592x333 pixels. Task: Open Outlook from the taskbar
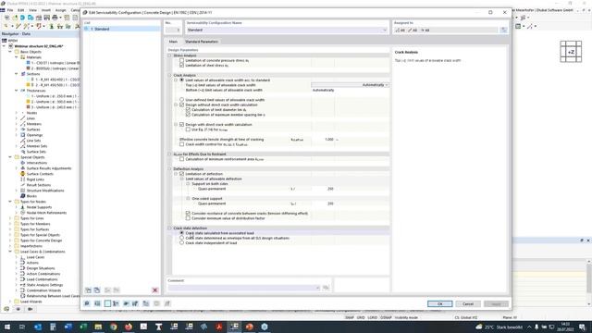click(38, 327)
